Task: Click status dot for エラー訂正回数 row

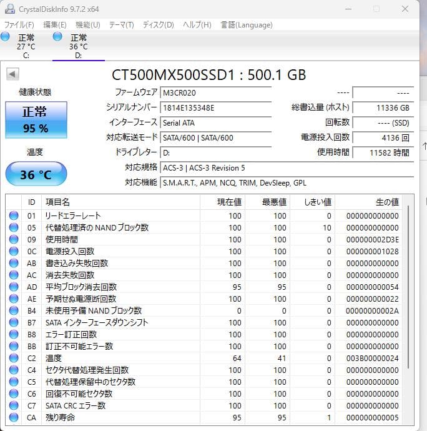Action: [x=14, y=334]
